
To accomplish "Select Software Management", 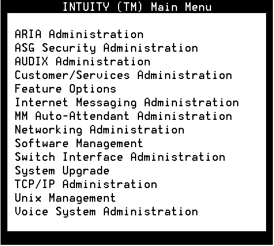I will pos(79,144).
